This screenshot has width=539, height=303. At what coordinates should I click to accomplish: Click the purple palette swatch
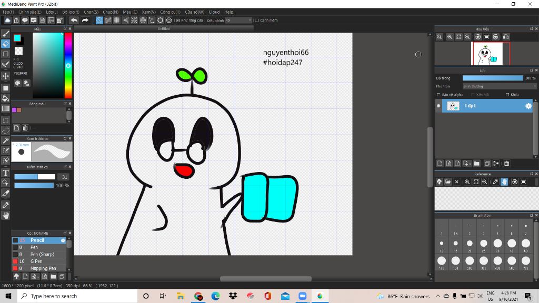click(14, 110)
